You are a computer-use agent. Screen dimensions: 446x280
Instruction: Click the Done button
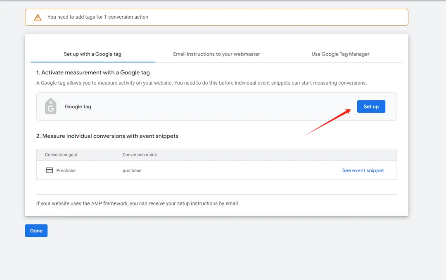[x=36, y=231]
